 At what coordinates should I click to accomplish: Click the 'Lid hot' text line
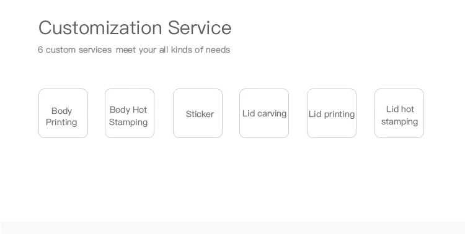400,110
